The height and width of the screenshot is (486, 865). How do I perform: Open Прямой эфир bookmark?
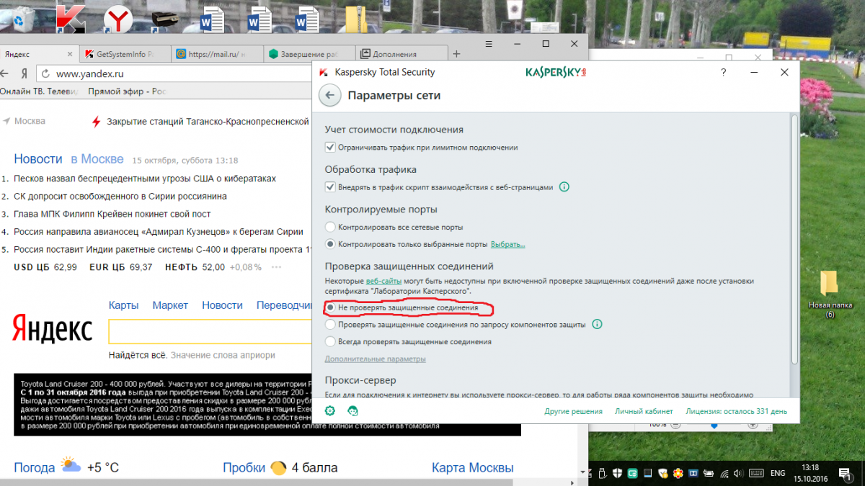(x=127, y=91)
